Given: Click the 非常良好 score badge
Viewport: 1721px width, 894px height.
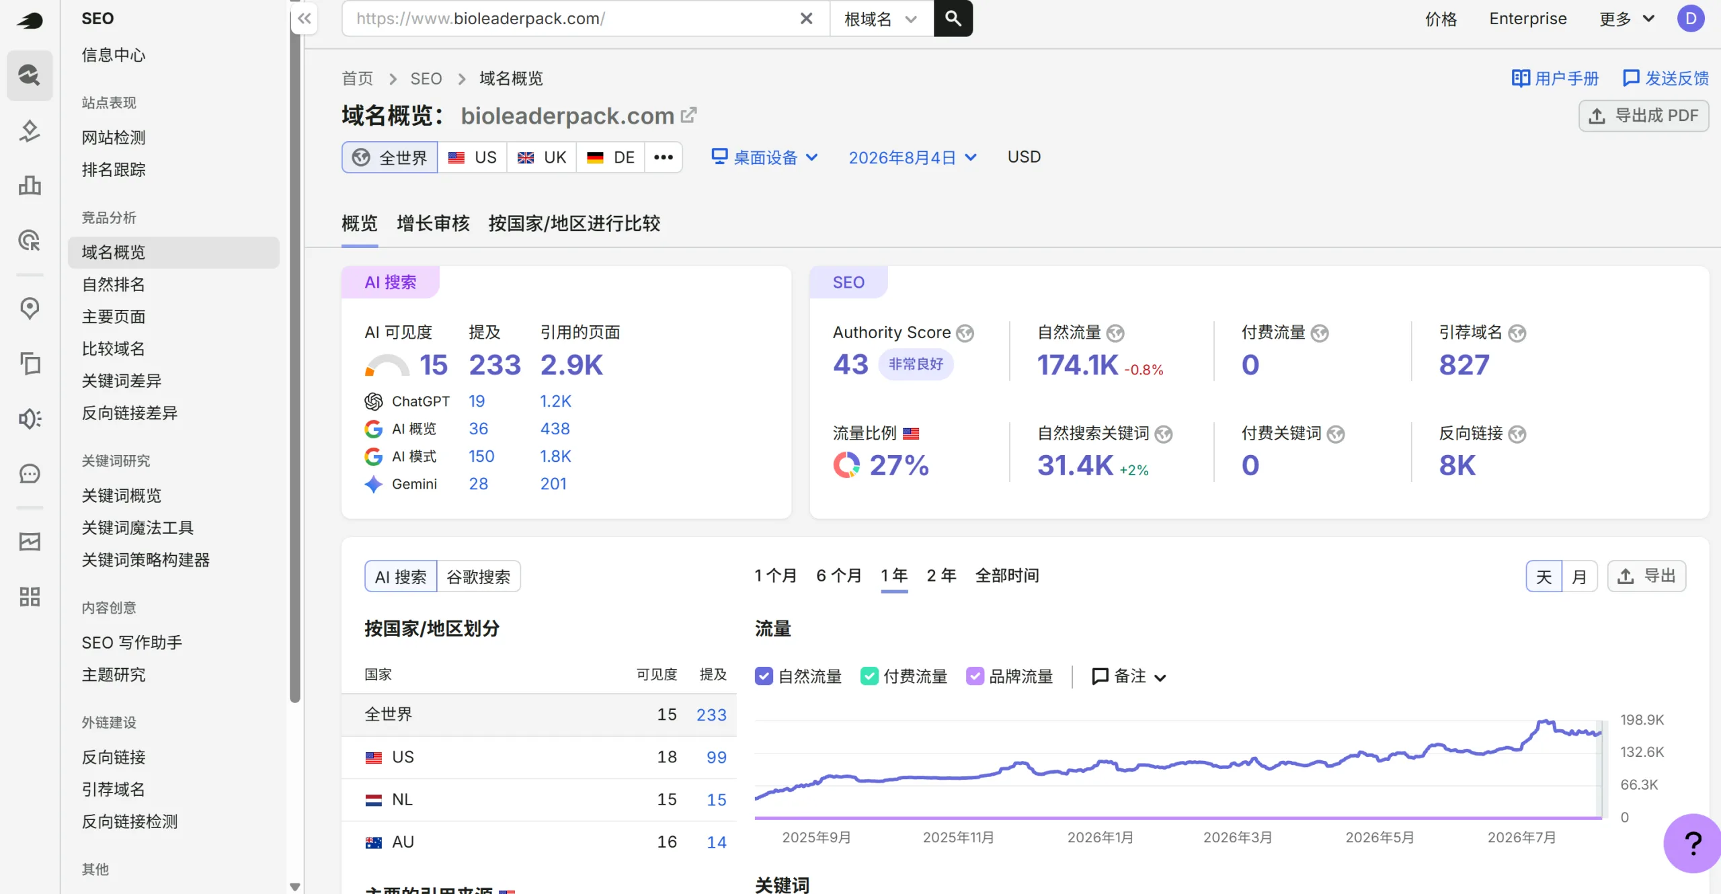Looking at the screenshot, I should click(916, 364).
